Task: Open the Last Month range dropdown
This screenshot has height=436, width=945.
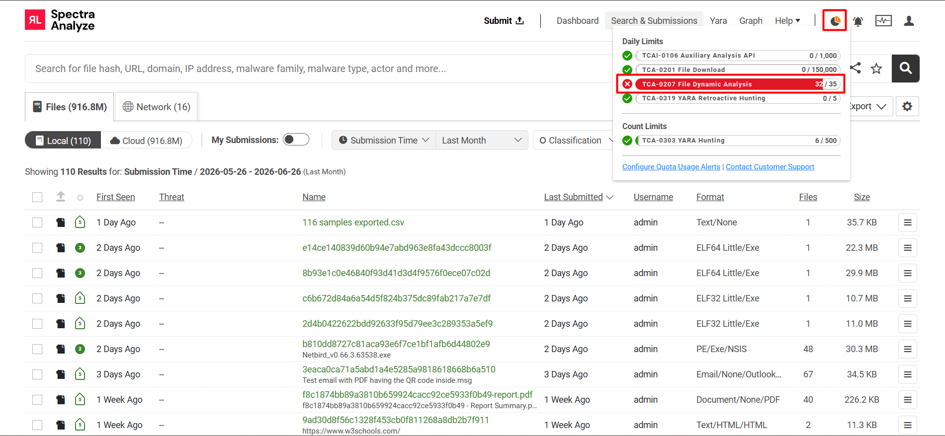Action: 482,140
